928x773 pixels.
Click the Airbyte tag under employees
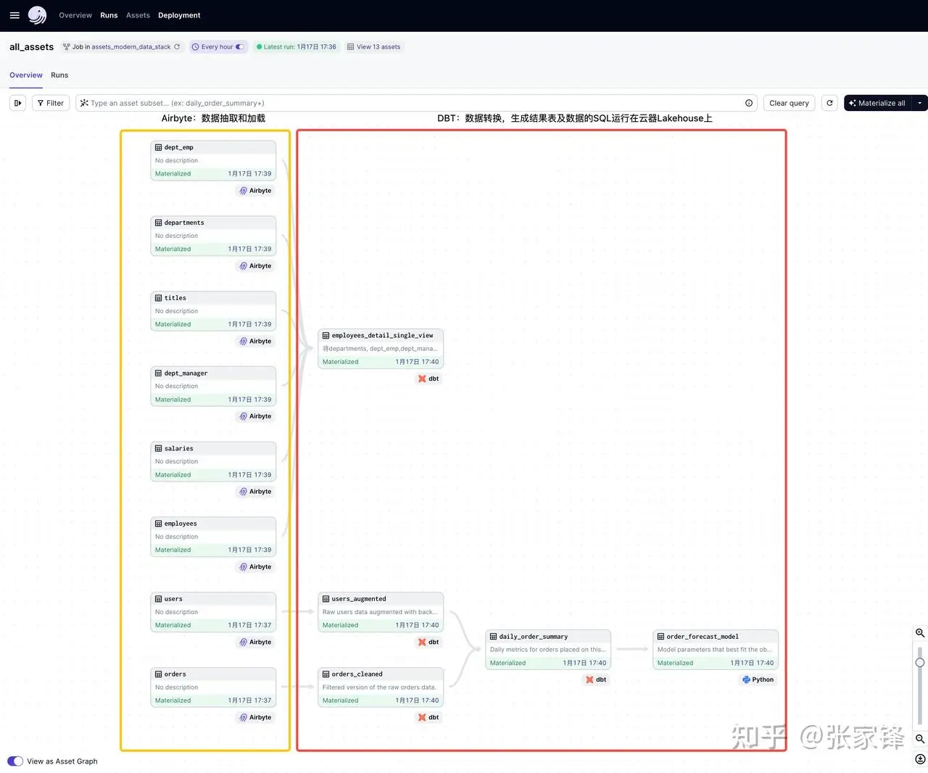point(255,567)
